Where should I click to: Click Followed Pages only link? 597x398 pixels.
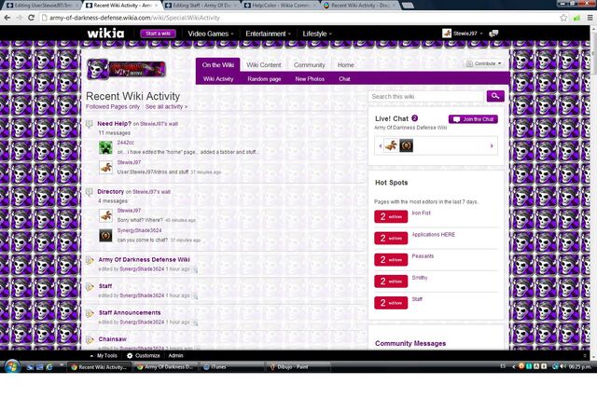pos(113,106)
